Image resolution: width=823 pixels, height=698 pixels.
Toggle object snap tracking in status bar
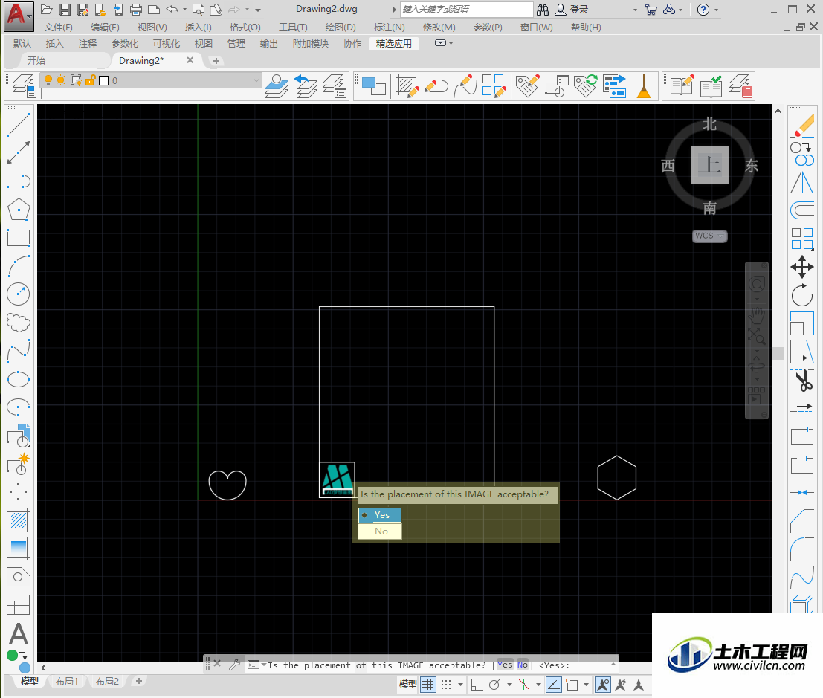(x=554, y=685)
